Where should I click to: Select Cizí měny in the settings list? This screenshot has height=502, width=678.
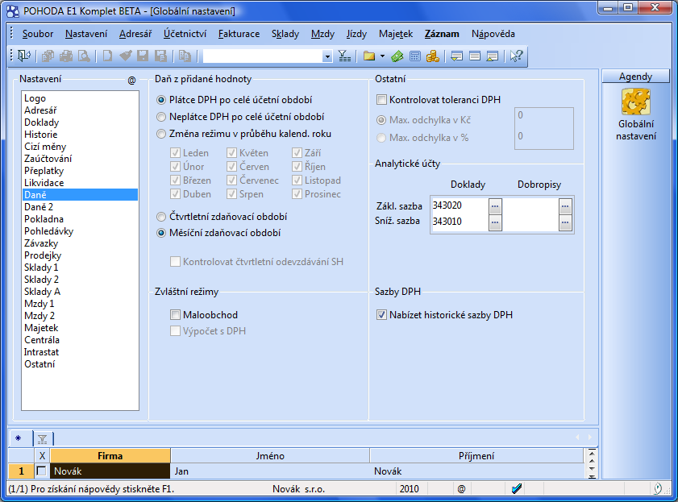pos(80,147)
